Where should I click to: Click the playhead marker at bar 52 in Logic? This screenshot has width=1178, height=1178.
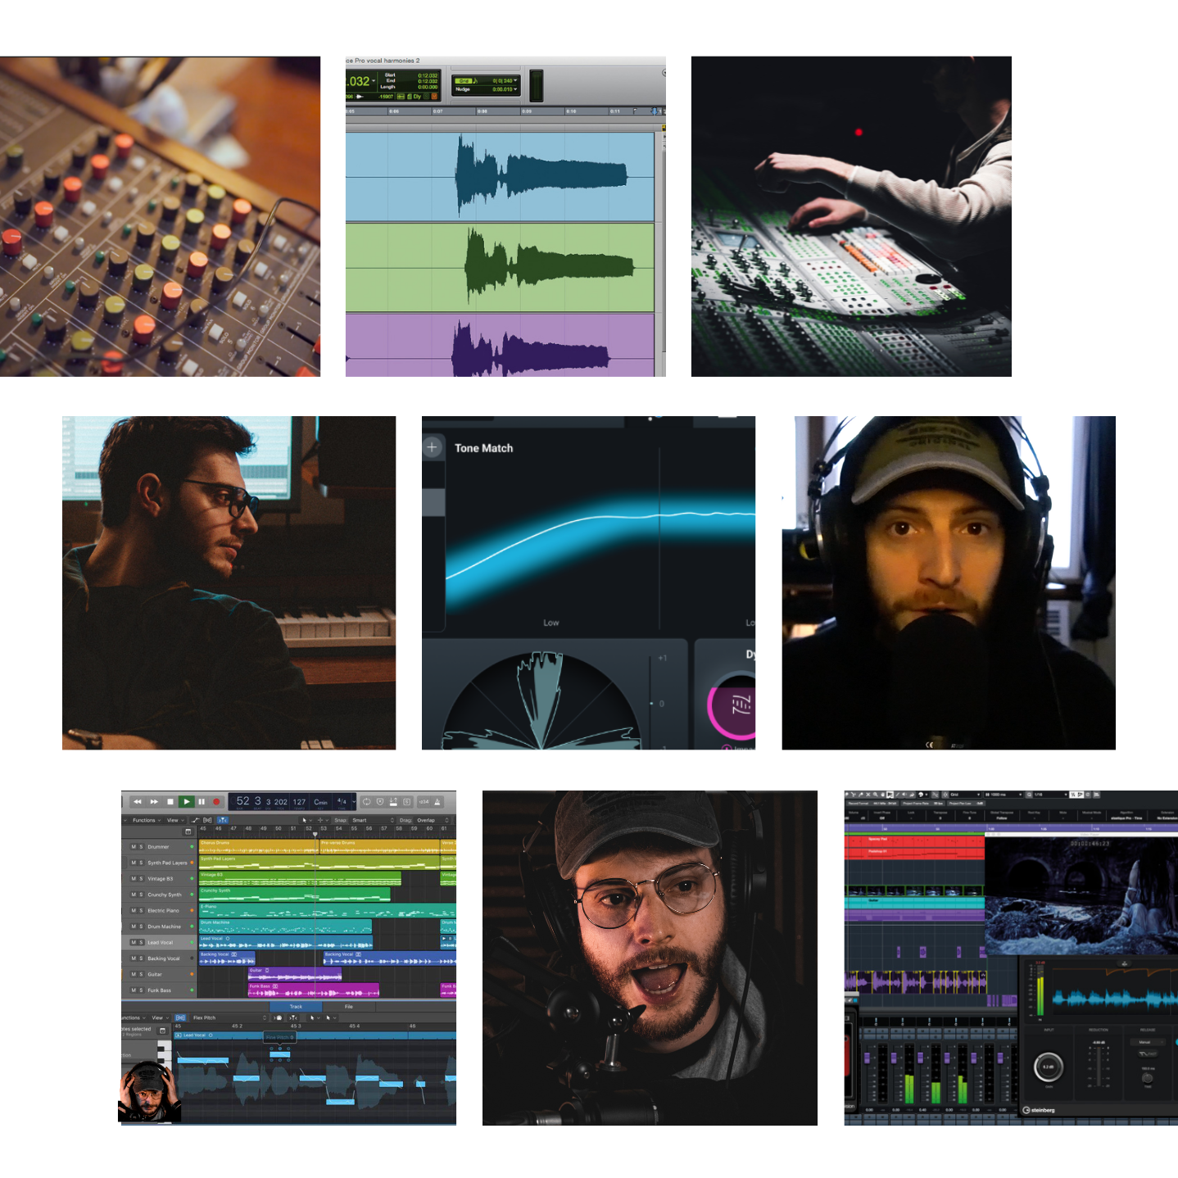[315, 834]
